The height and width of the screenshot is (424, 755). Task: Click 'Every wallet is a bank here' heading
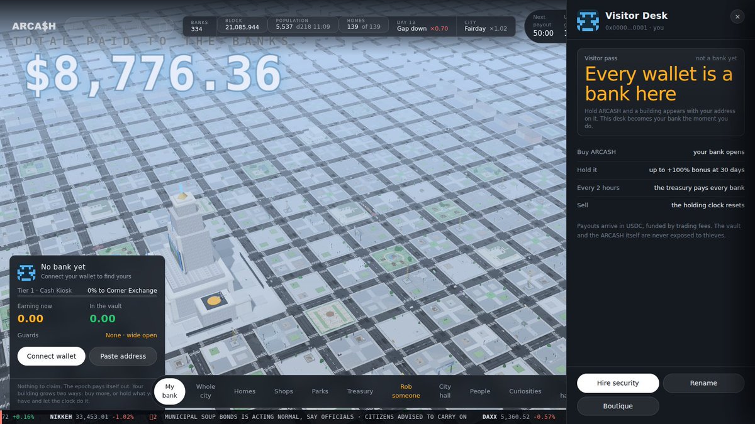659,84
